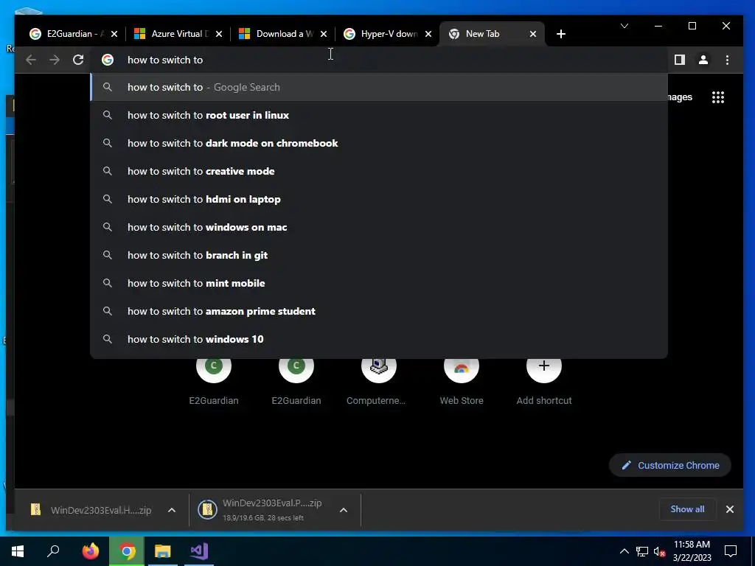Screen dimensions: 755x566
Task: Open the volume tray icon
Action: (659, 551)
